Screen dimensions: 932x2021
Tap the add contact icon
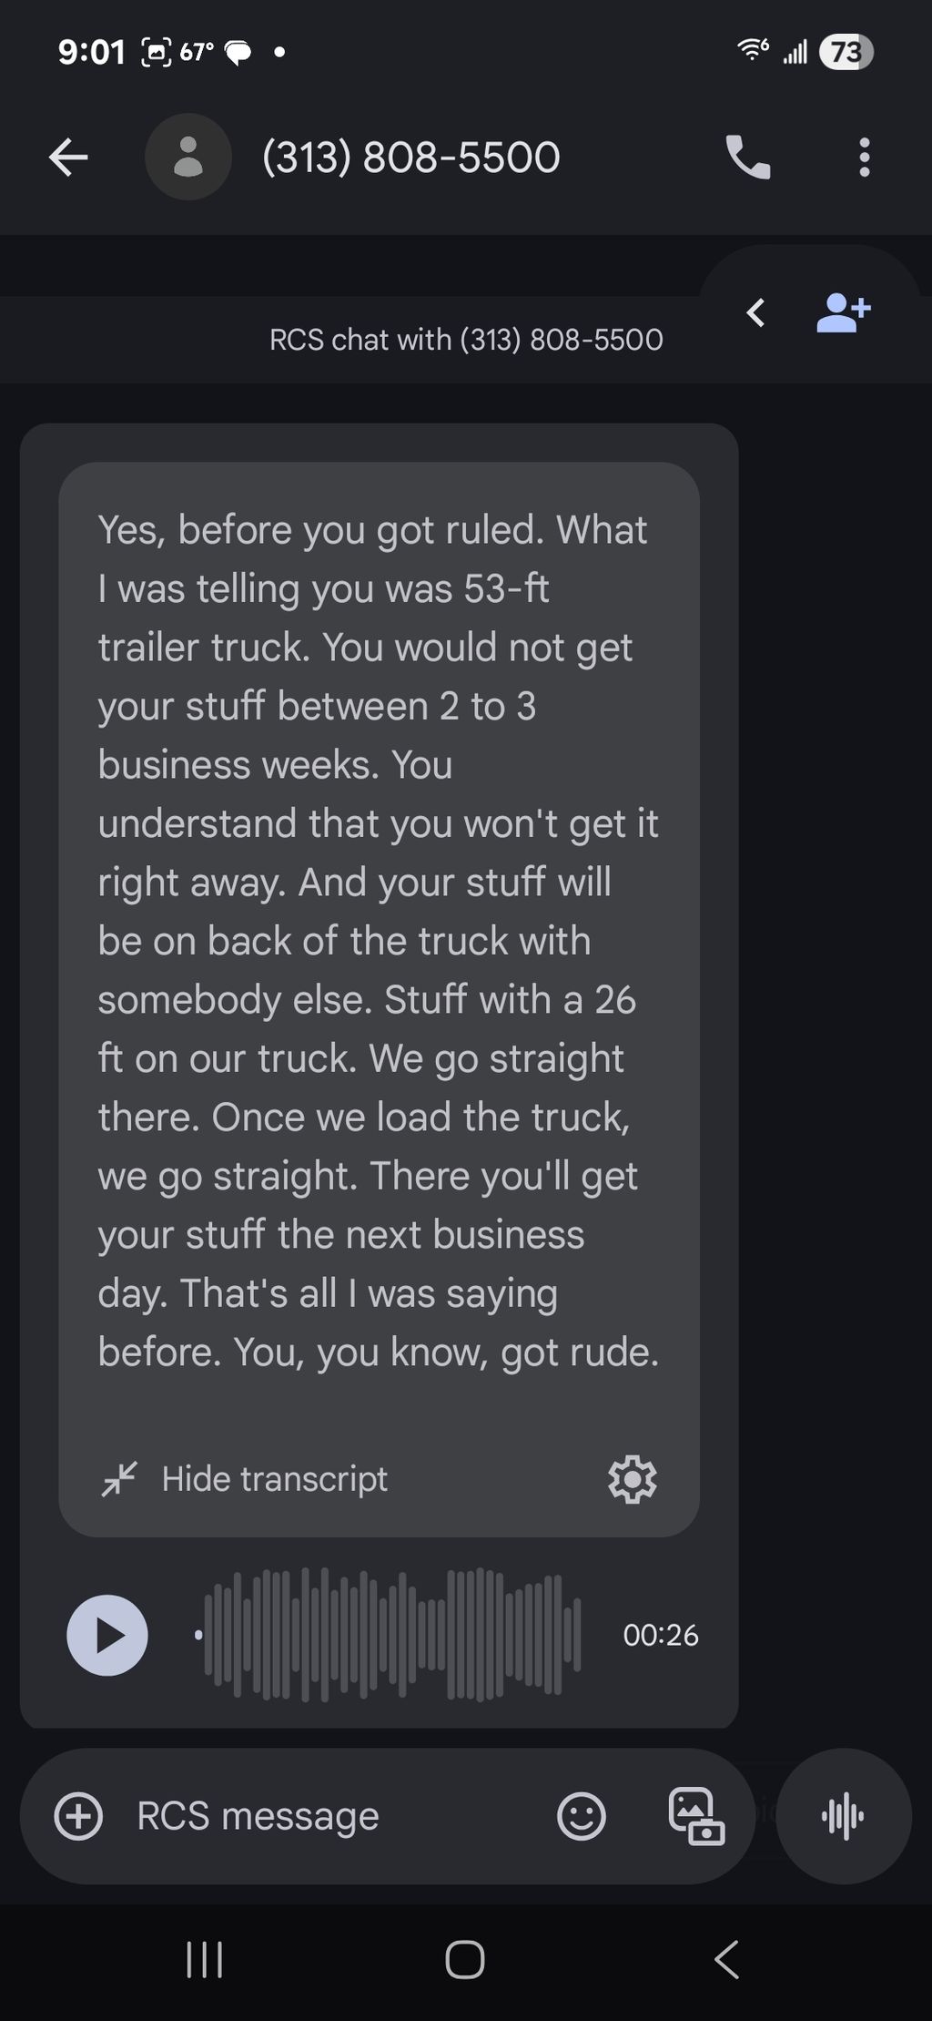pyautogui.click(x=844, y=313)
